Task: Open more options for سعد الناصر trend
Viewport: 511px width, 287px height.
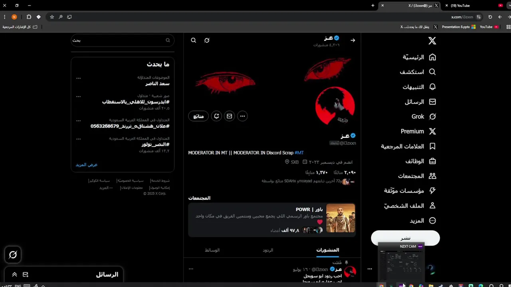Action: (x=78, y=78)
